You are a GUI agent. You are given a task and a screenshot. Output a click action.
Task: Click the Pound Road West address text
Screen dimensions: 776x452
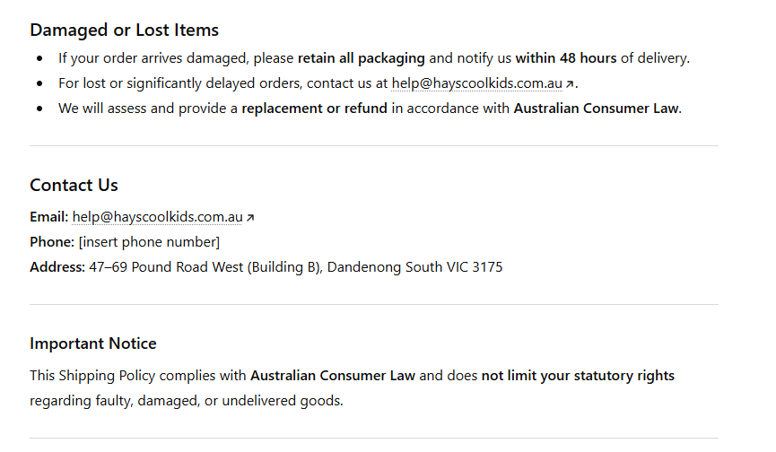204,267
